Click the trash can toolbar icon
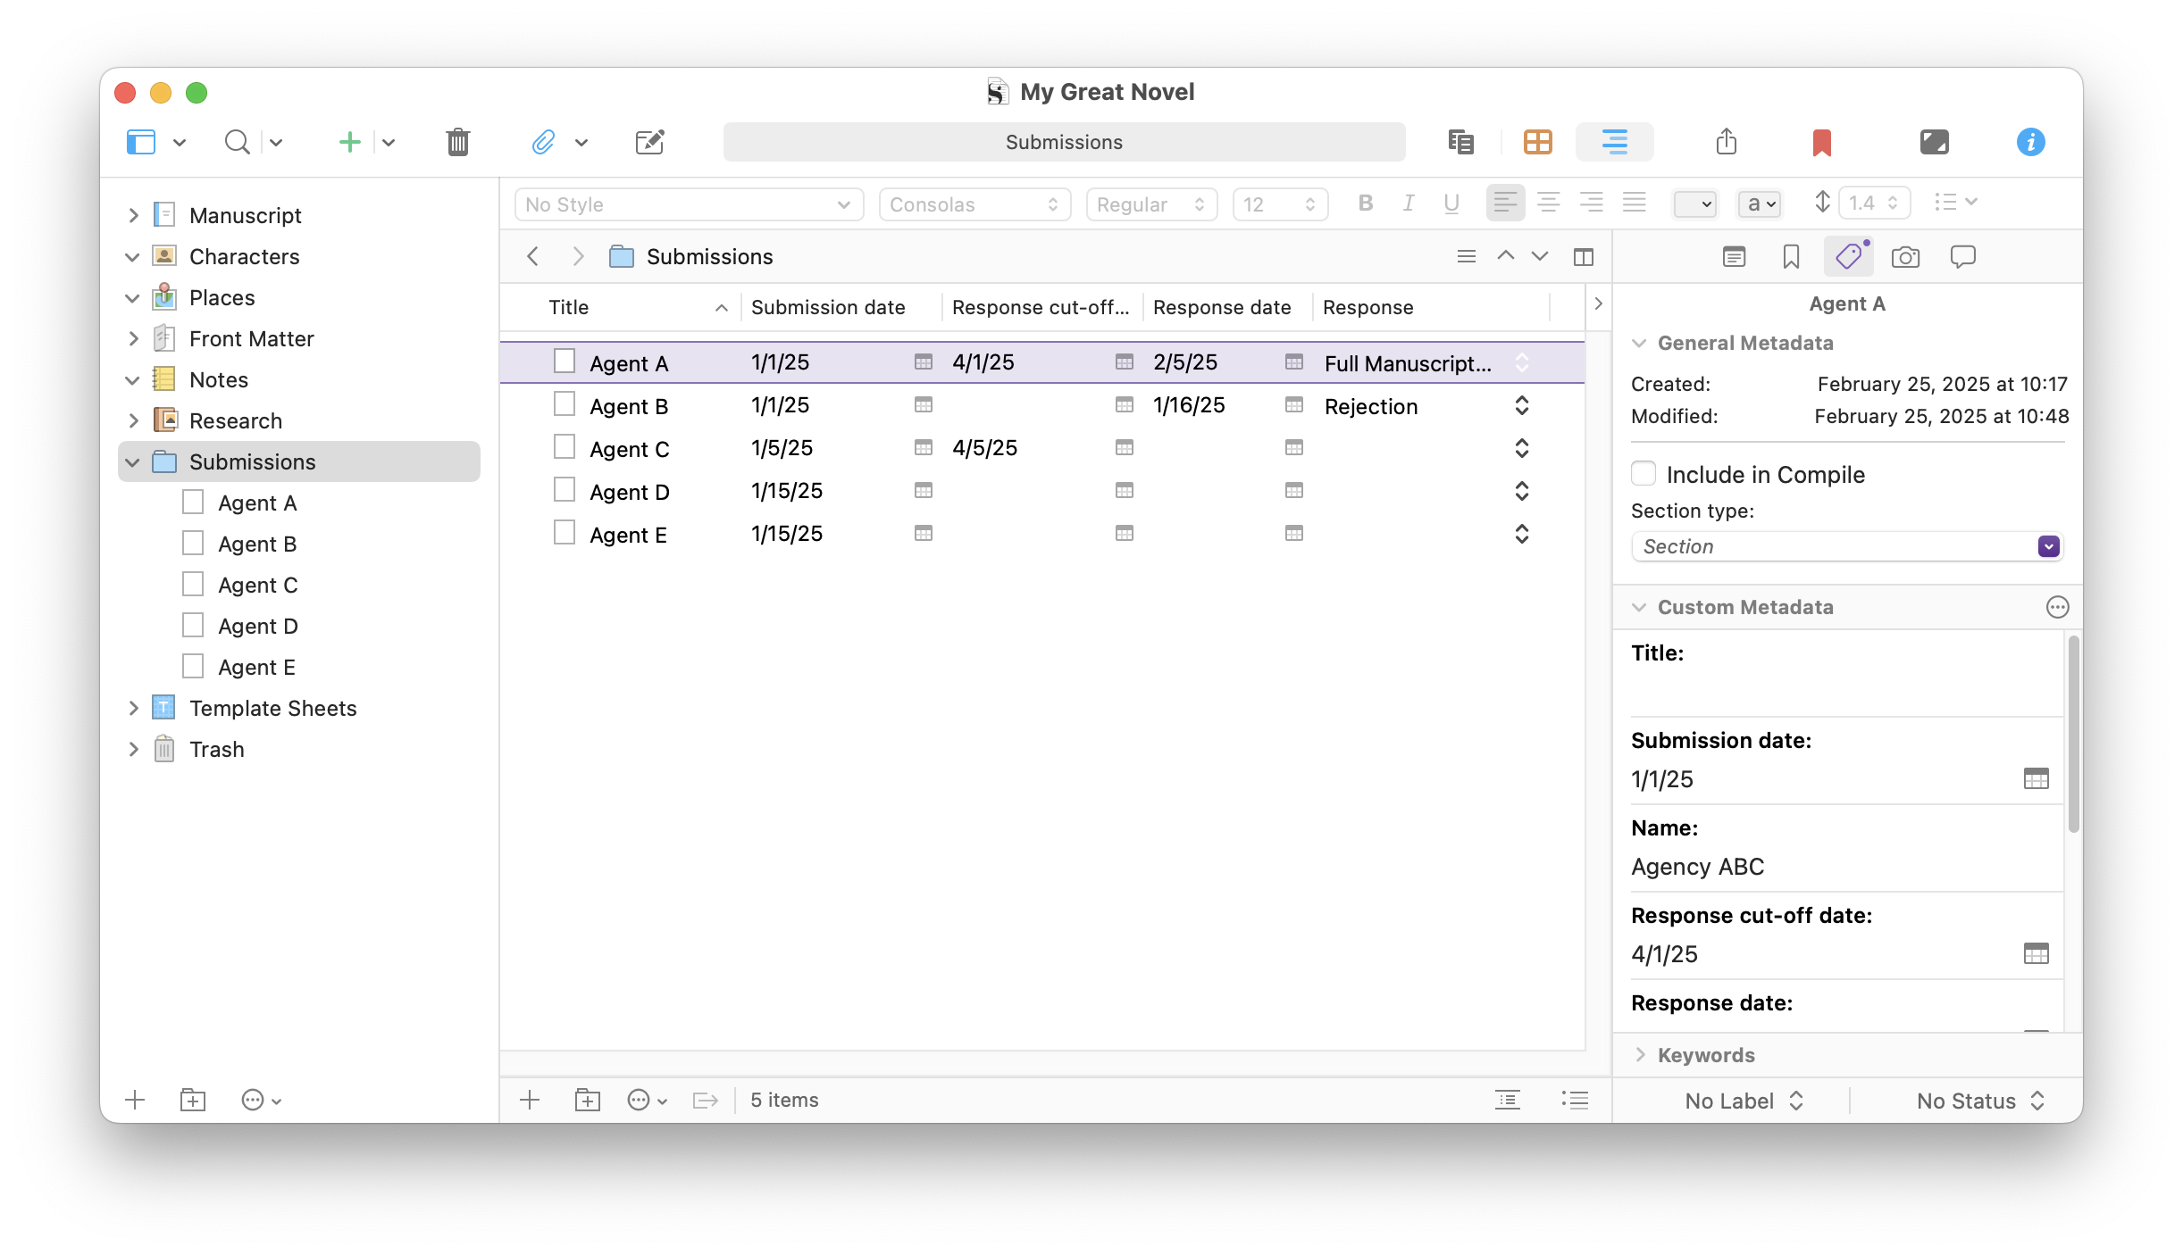 [457, 142]
